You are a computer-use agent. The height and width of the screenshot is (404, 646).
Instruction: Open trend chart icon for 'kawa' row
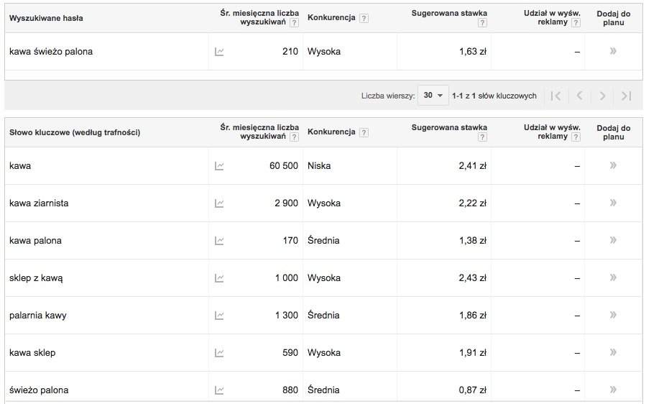[x=219, y=166]
